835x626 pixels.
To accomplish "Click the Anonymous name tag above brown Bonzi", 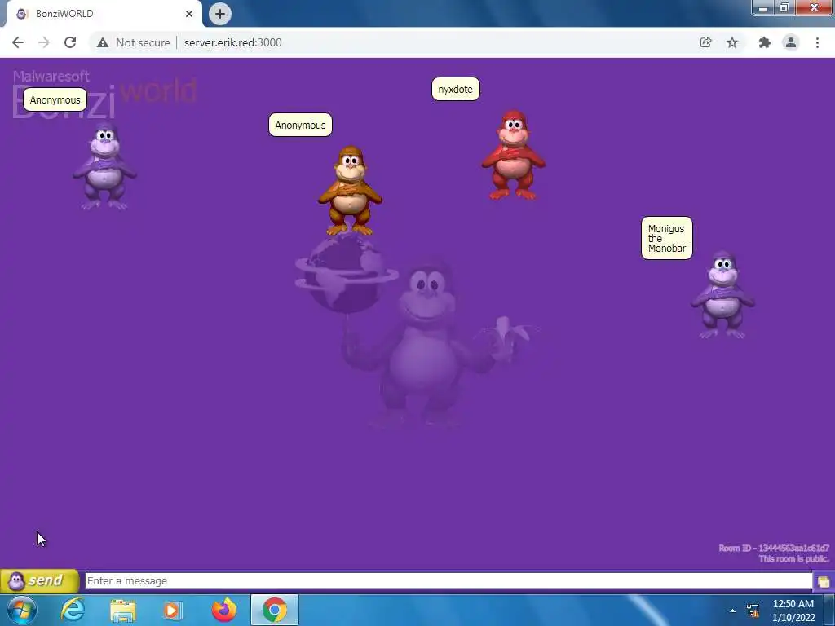I will tap(300, 125).
